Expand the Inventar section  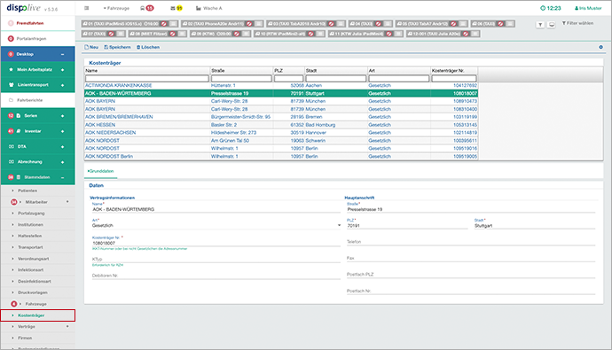pos(62,131)
